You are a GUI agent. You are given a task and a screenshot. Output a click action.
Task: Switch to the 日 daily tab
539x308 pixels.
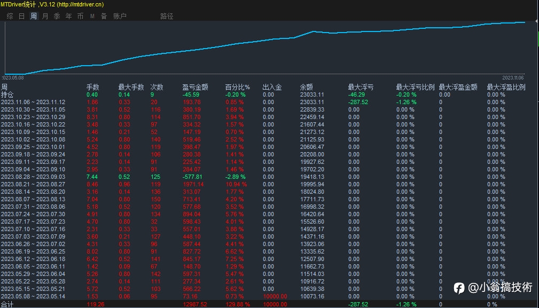coord(22,16)
